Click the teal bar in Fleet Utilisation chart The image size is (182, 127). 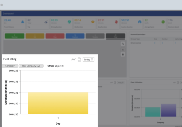tap(153, 112)
